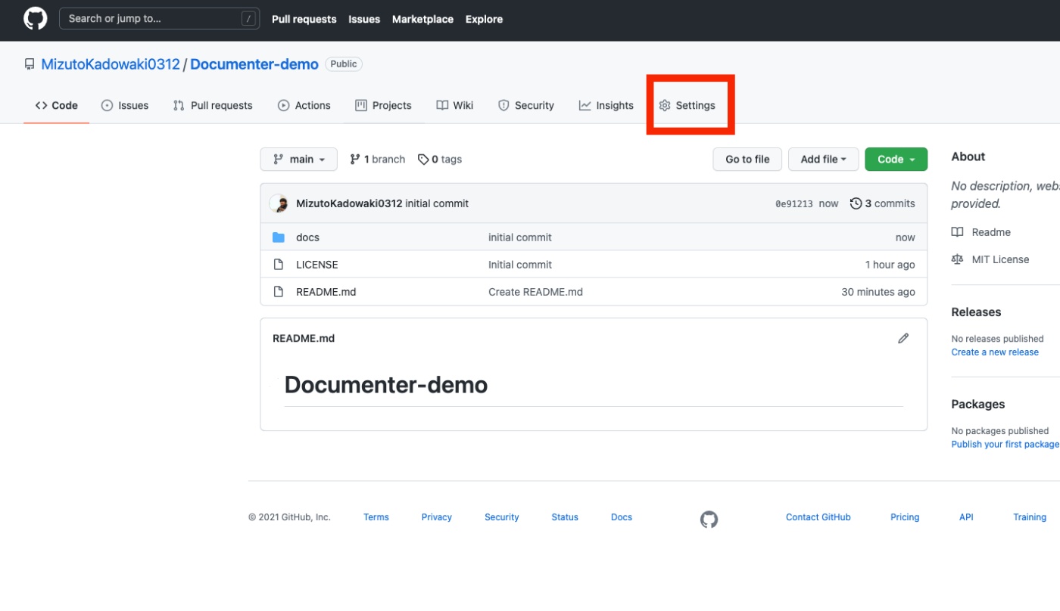The image size is (1060, 611).
Task: Click the repository icon before owner name
Action: (x=30, y=64)
